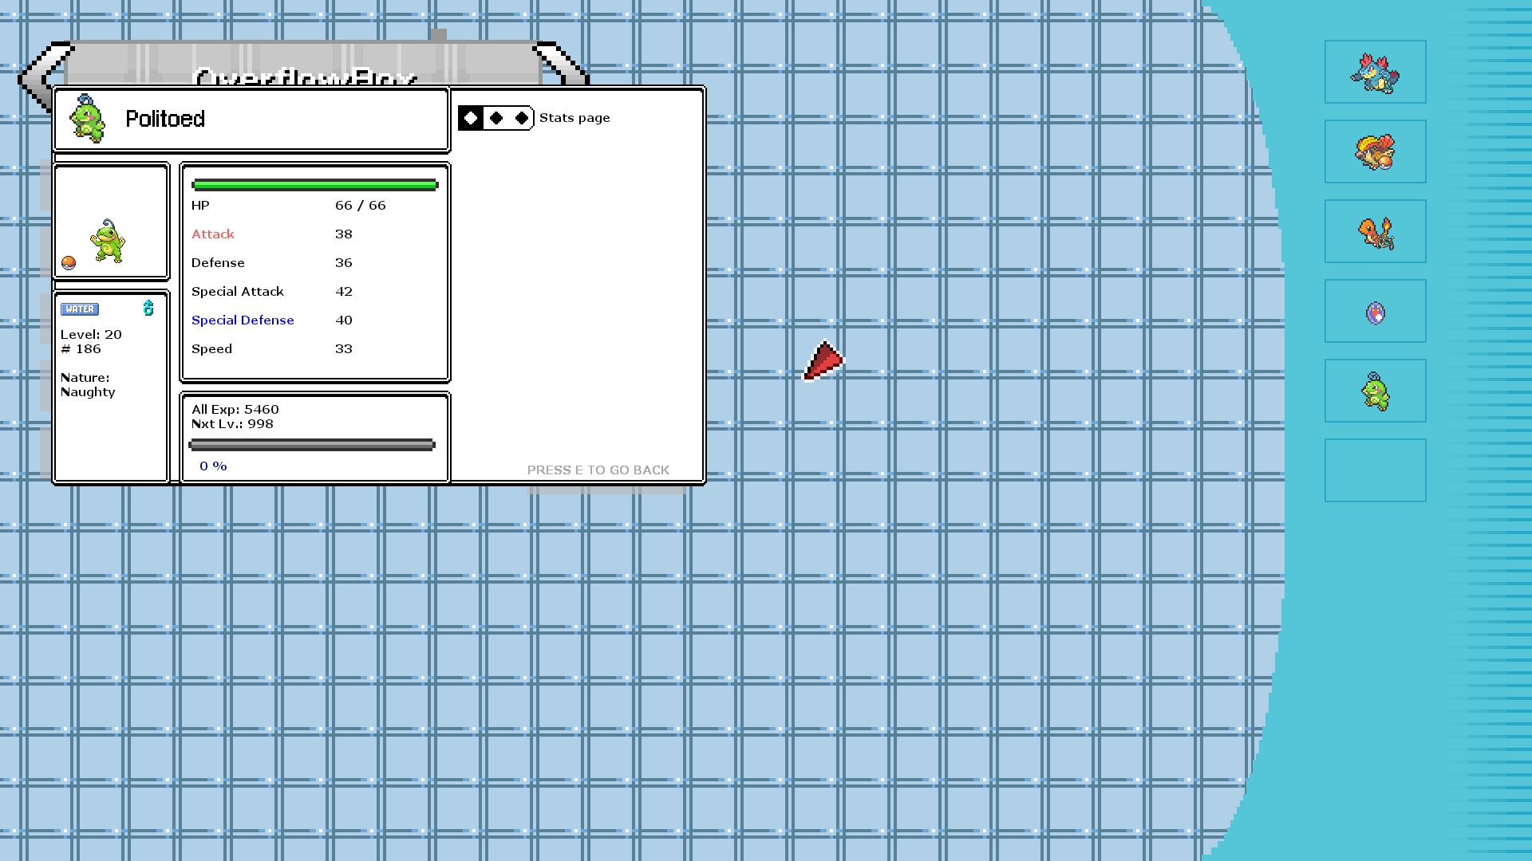Viewport: 1532px width, 861px height.
Task: Click the Stats page label
Action: click(x=574, y=118)
